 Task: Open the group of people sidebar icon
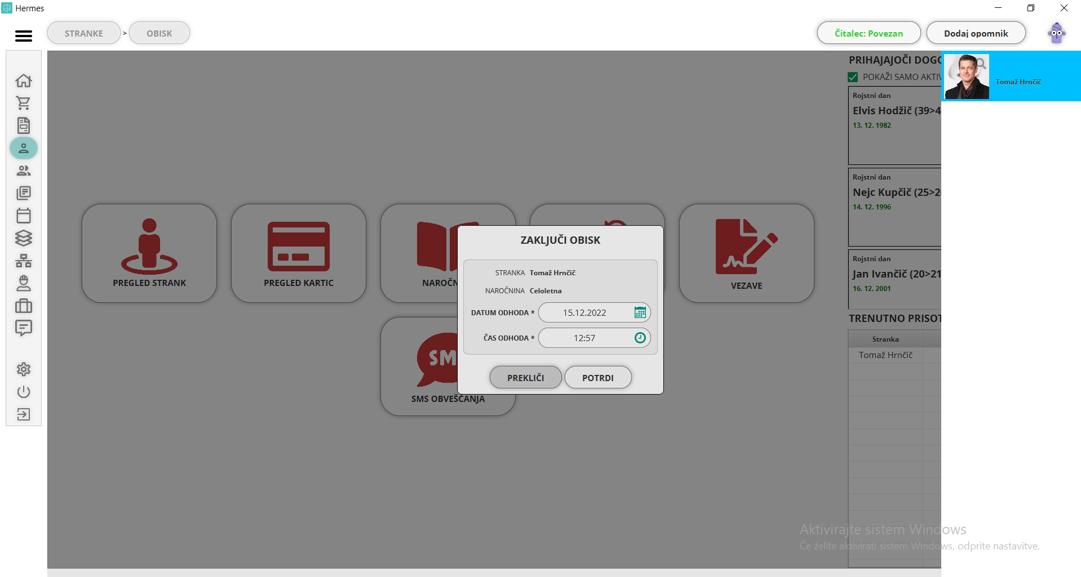click(24, 171)
